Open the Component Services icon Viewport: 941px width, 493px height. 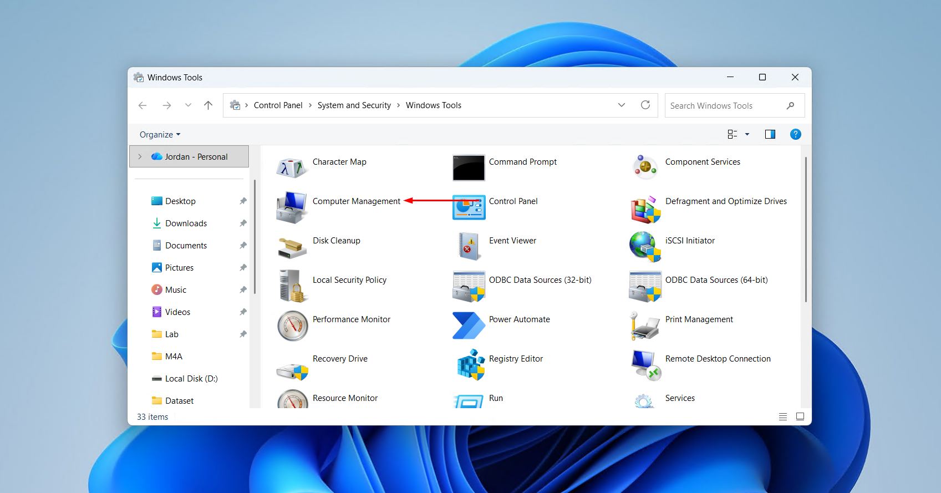tap(645, 167)
